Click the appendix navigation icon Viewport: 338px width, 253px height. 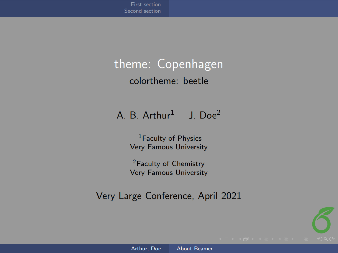tap(307, 239)
